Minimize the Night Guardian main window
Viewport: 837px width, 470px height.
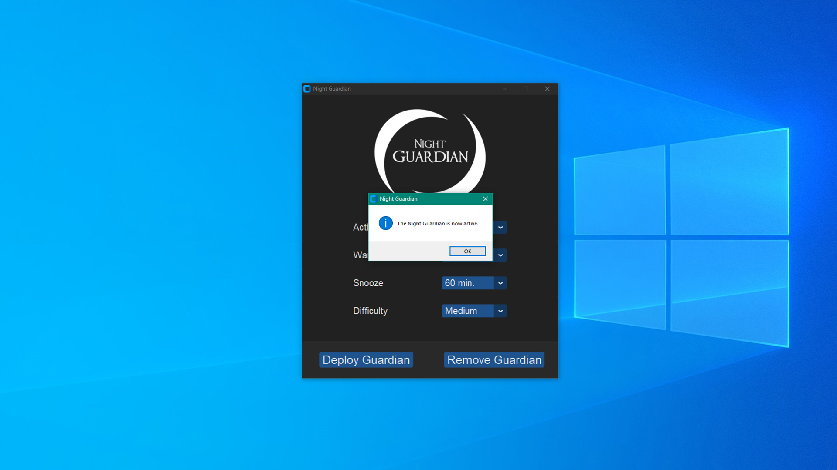click(x=505, y=89)
